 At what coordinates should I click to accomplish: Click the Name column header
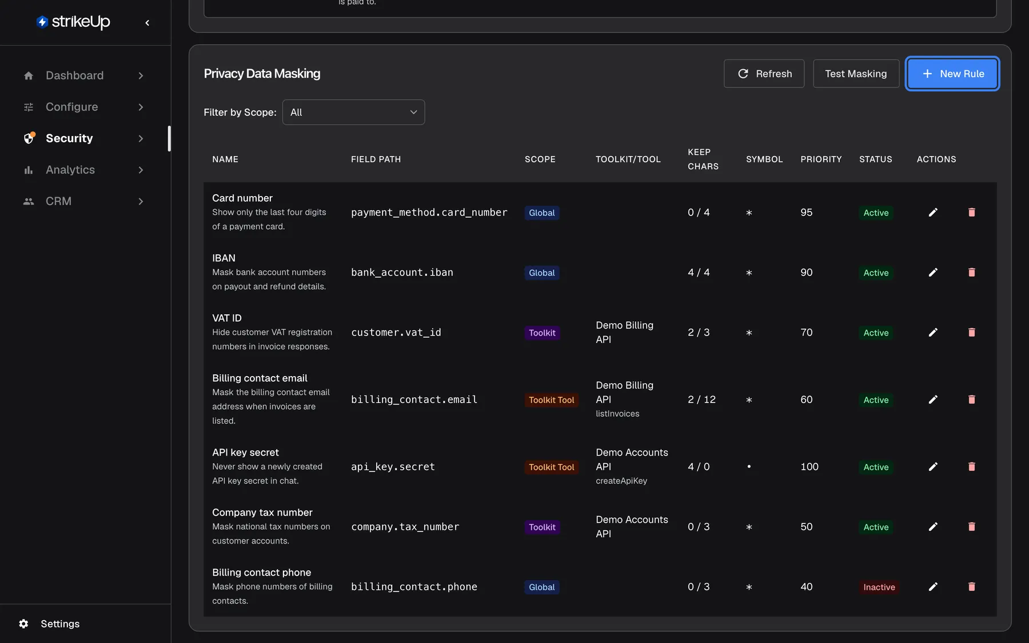pyautogui.click(x=225, y=159)
